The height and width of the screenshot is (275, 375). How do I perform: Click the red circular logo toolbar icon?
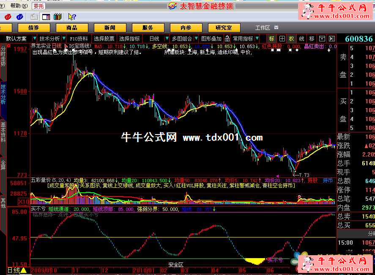click(8, 17)
